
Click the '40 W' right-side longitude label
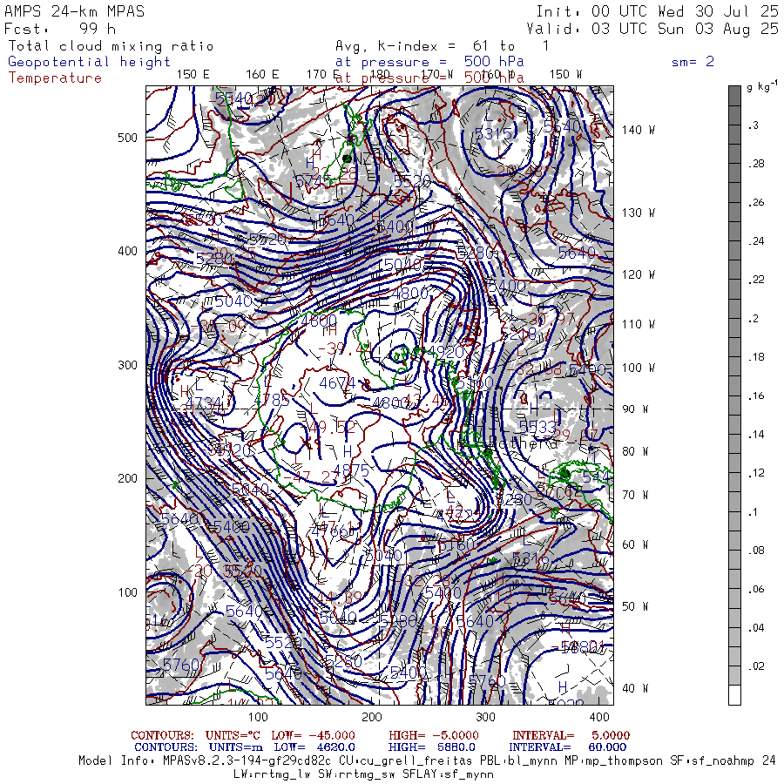(x=635, y=688)
